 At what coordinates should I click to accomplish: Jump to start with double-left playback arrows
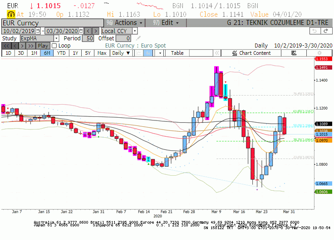(6, 46)
